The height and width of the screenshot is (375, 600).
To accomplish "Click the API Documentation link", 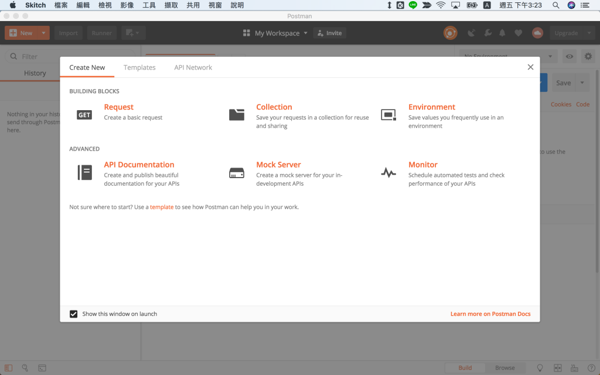I will click(x=139, y=165).
